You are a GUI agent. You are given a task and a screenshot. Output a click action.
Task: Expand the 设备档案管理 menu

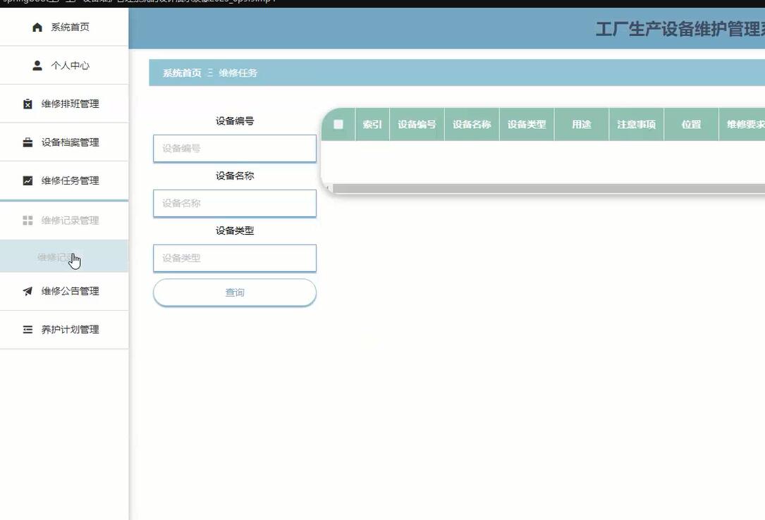point(71,142)
